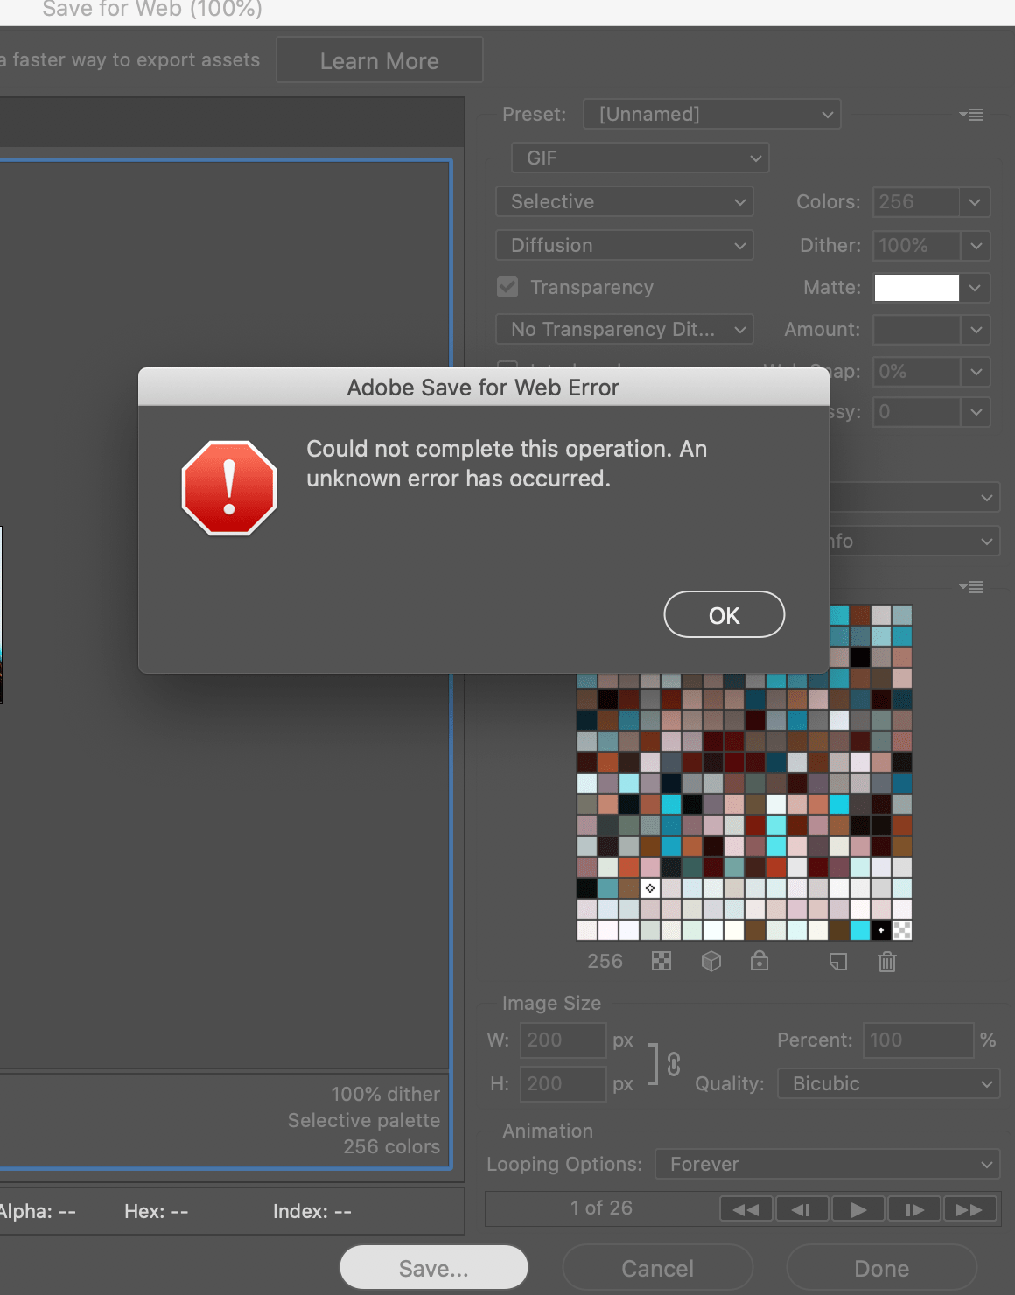1015x1295 pixels.
Task: Click the white Matte color swatch
Action: [x=916, y=287]
